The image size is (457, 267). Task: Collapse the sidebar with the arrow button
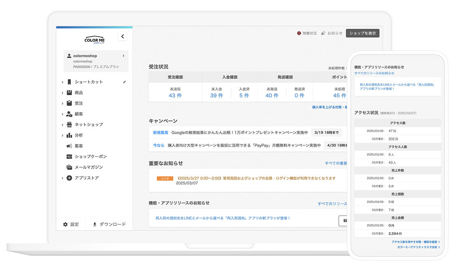pyautogui.click(x=123, y=36)
